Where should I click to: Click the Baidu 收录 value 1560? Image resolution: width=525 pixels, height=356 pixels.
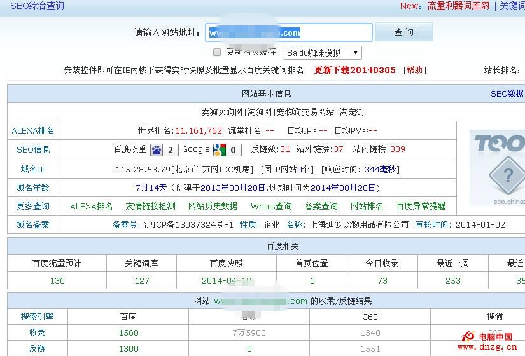click(x=129, y=332)
